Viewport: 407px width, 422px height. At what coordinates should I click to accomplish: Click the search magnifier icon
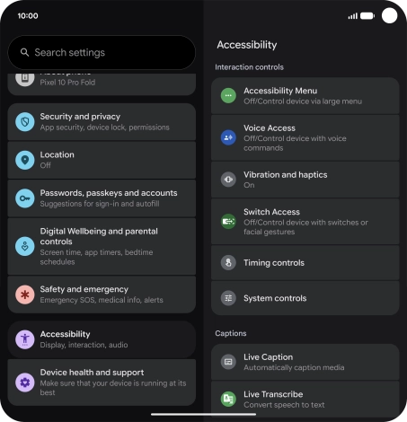tap(24, 53)
